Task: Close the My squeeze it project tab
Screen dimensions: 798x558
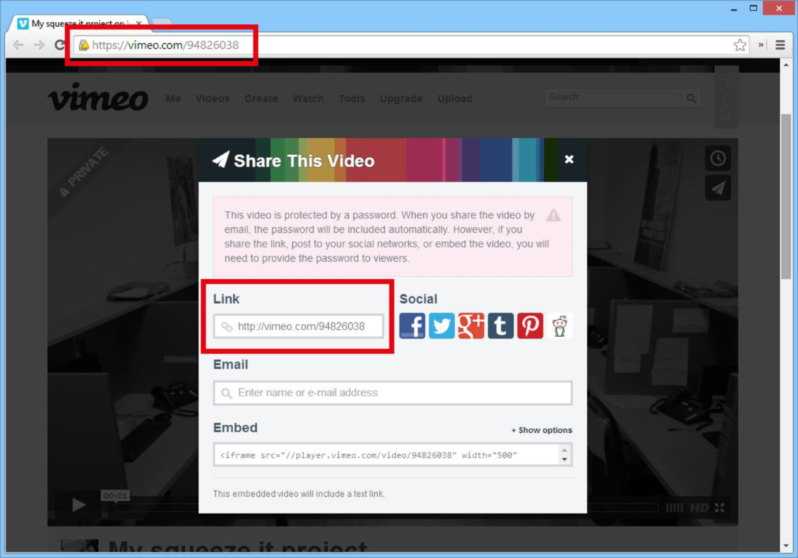Action: (x=139, y=23)
